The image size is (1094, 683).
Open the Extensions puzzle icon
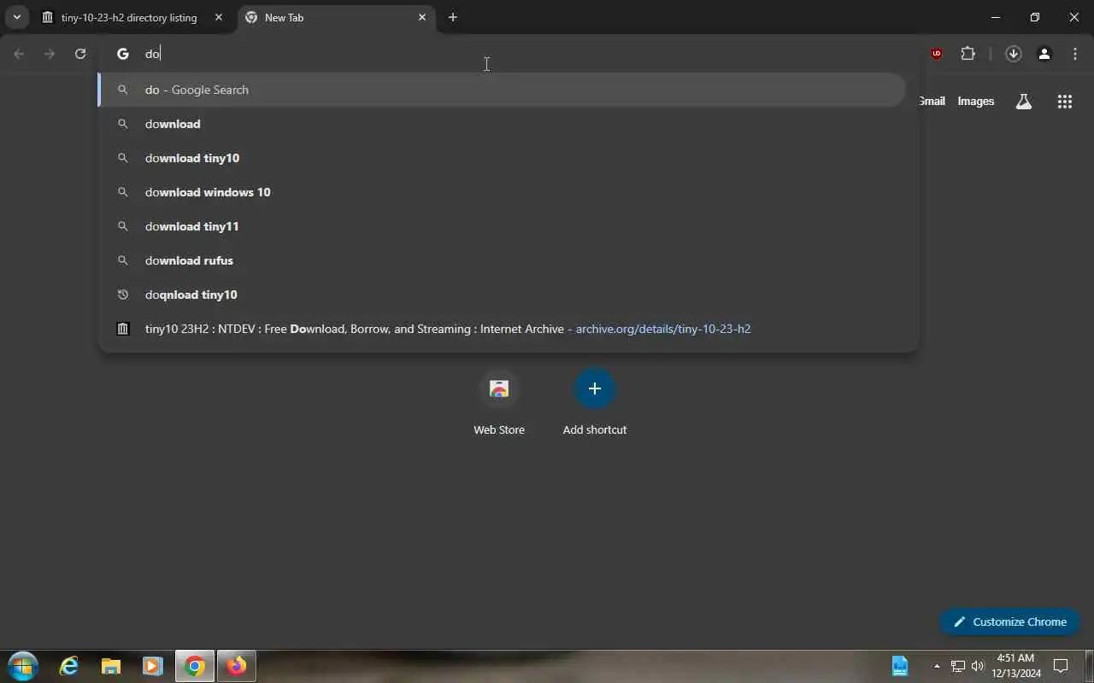(968, 54)
